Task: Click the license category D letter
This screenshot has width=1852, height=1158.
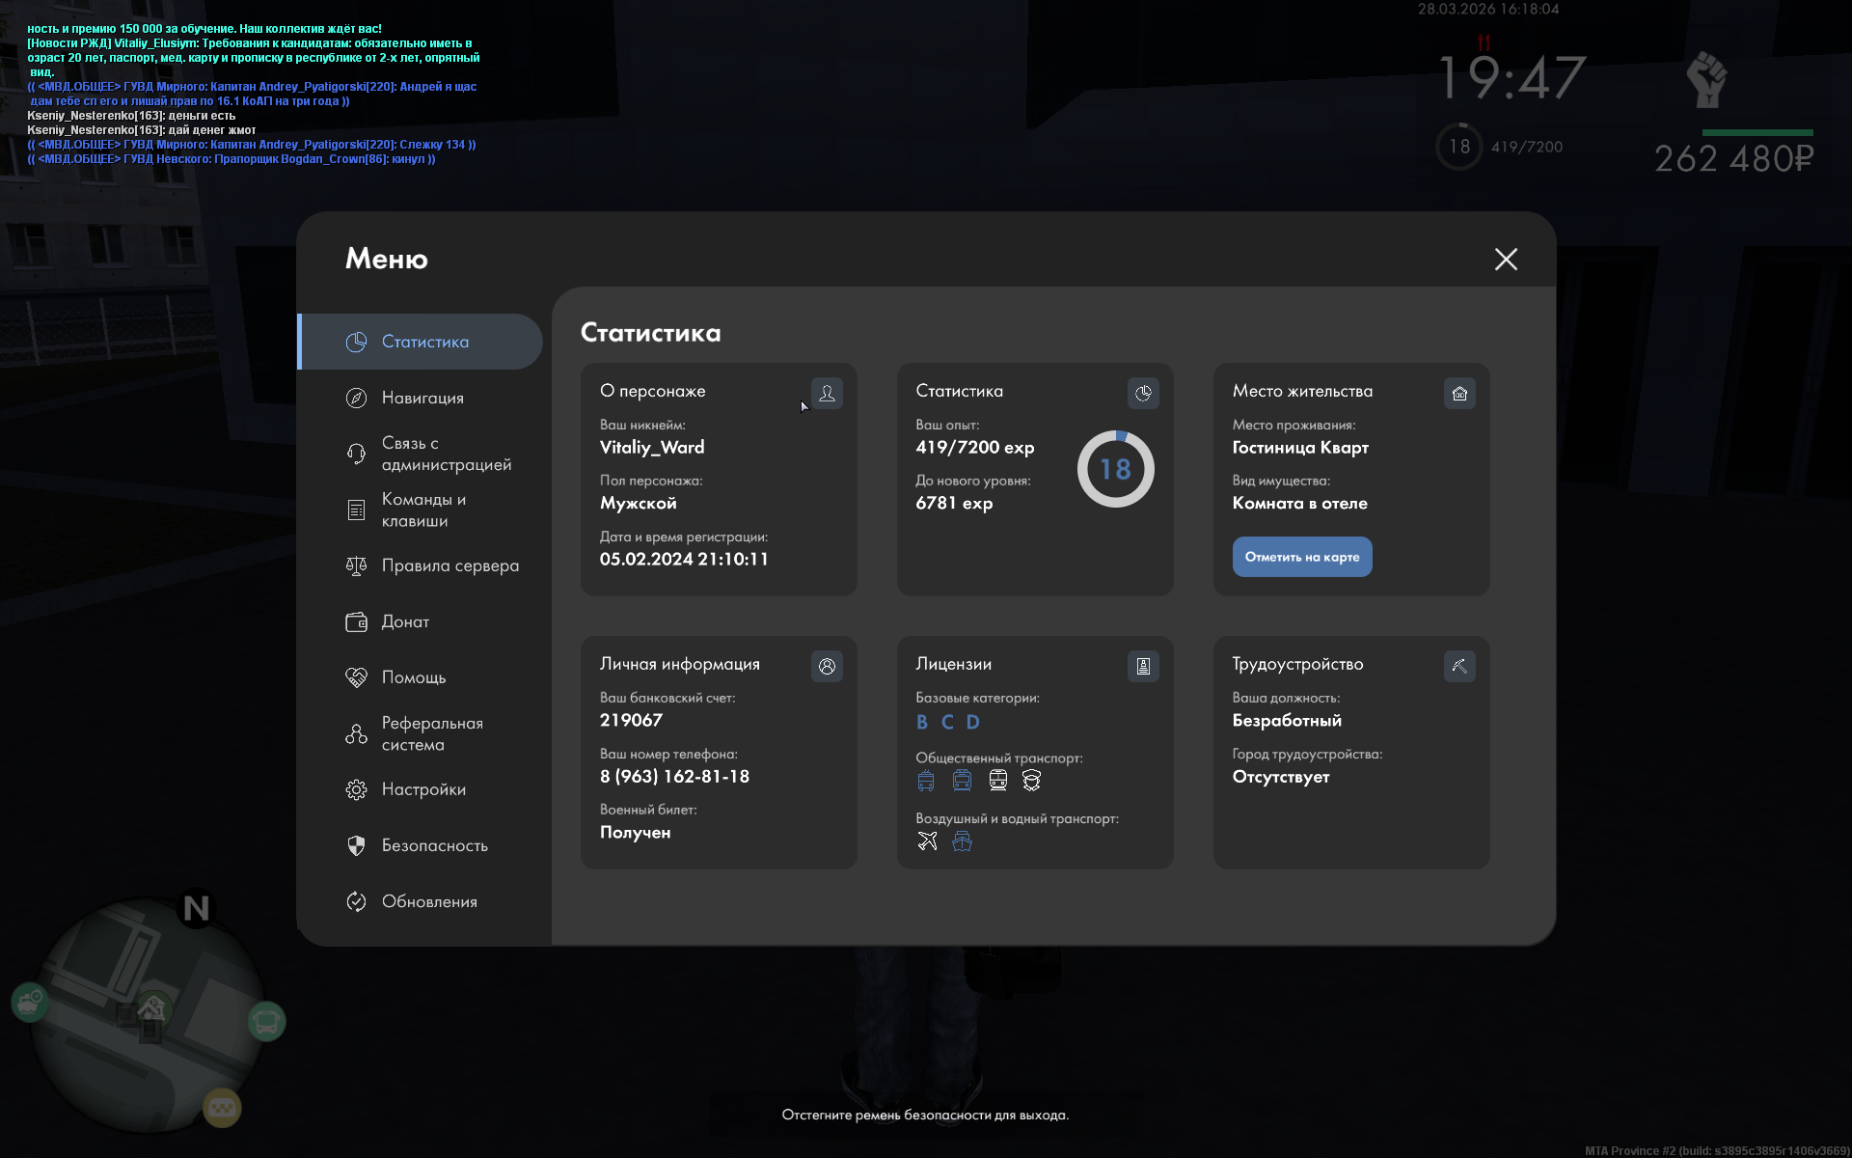Action: pyautogui.click(x=973, y=722)
